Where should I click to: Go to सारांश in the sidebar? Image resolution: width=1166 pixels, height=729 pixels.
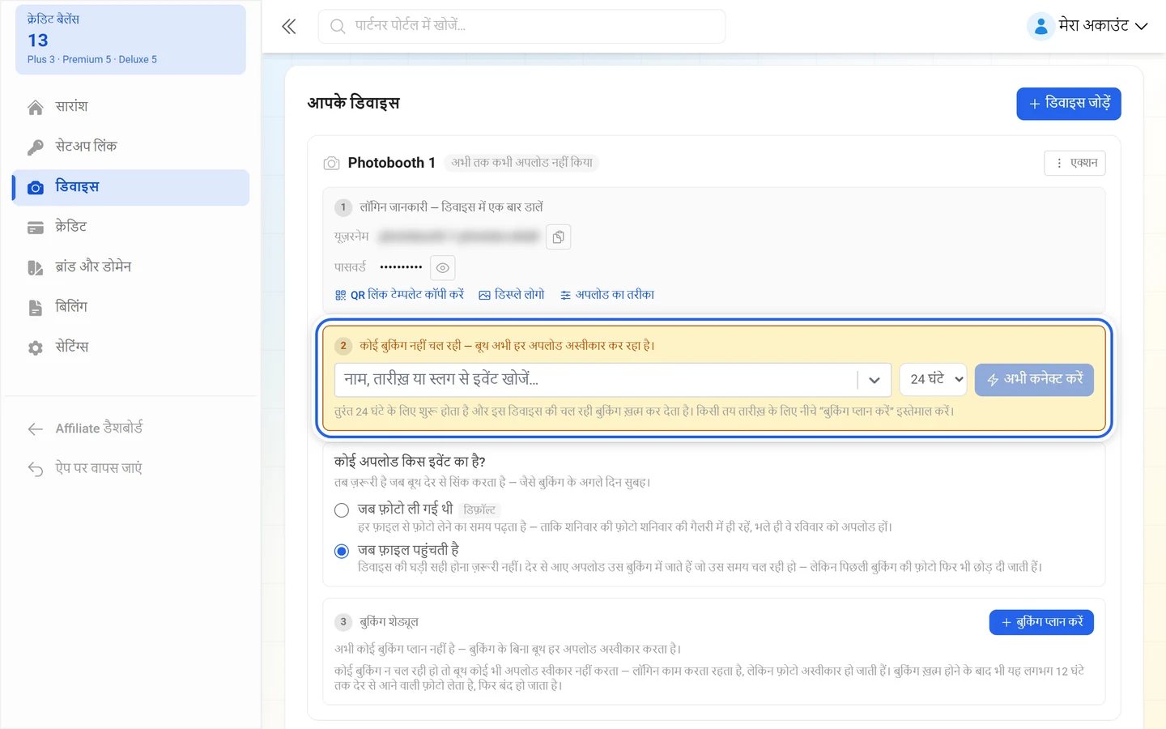[130, 107]
